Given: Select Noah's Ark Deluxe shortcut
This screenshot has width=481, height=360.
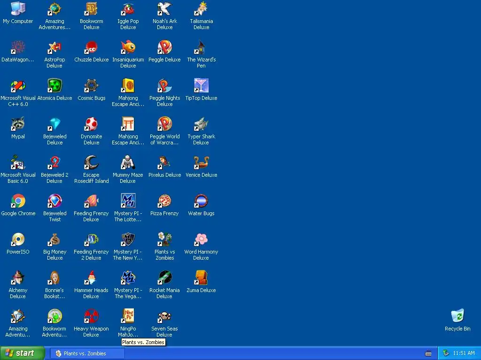Looking at the screenshot, I should pyautogui.click(x=164, y=9).
